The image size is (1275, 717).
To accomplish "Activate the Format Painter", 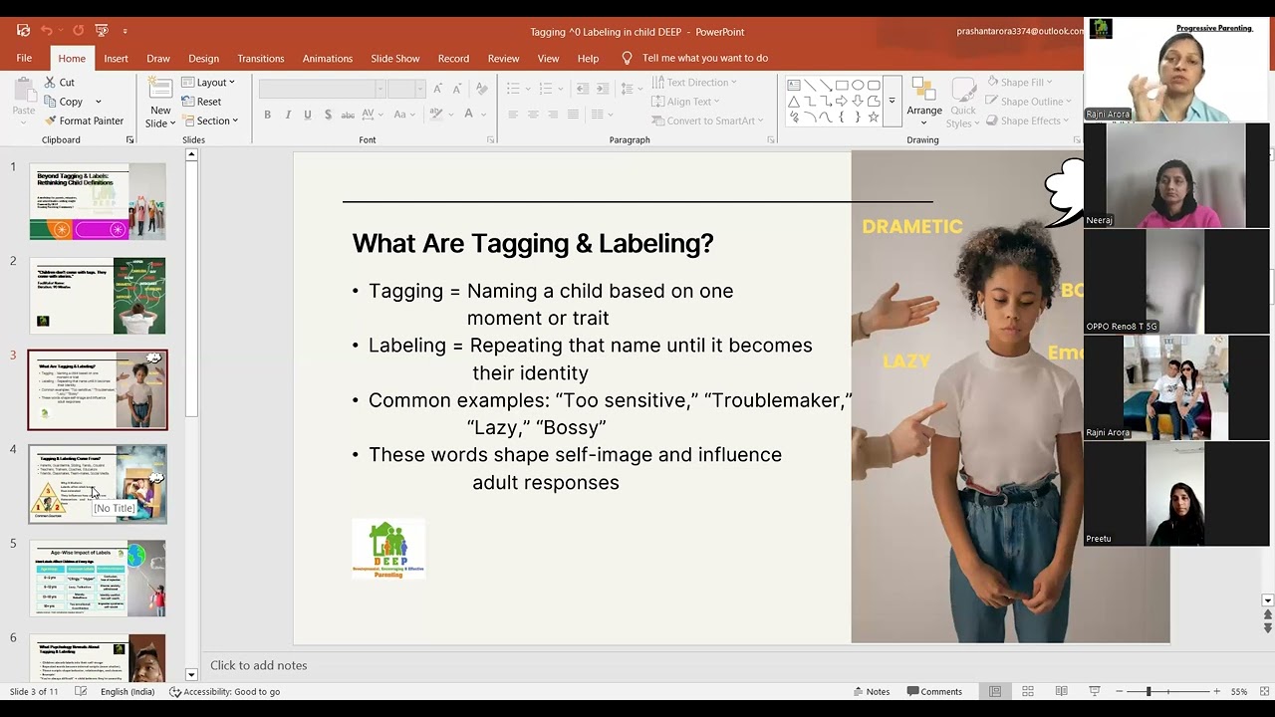I will tap(84, 120).
